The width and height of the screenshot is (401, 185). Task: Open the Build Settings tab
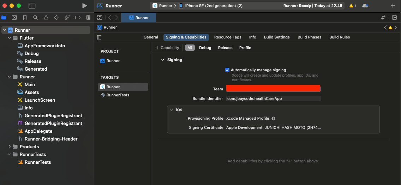pyautogui.click(x=277, y=37)
